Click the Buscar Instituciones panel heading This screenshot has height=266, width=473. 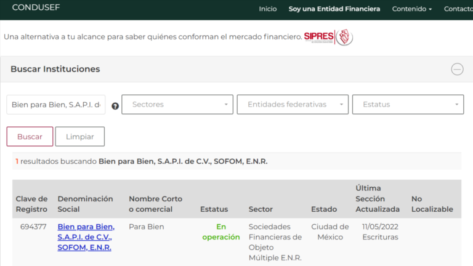pyautogui.click(x=55, y=69)
